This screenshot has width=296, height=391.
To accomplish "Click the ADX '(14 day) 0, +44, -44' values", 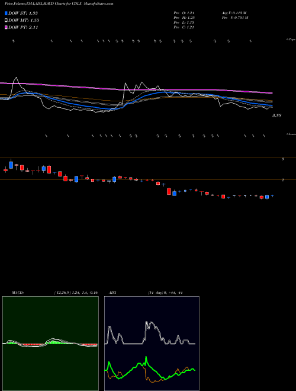I will [165, 293].
